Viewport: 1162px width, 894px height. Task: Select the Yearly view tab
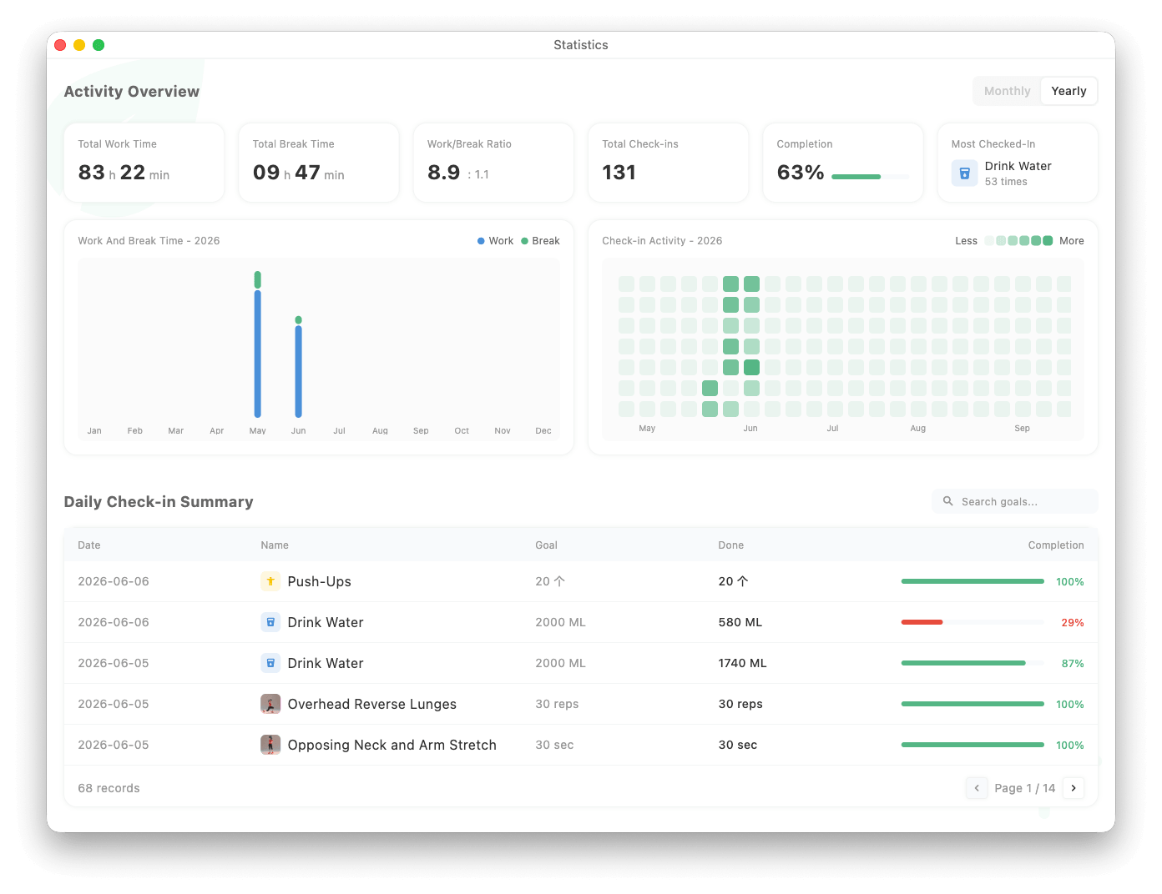coord(1069,91)
